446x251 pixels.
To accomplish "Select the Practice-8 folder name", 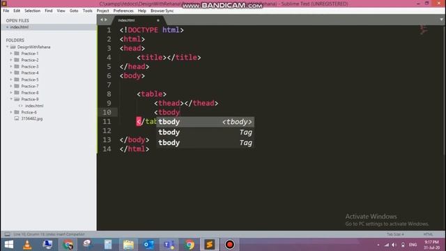I will coord(30,93).
